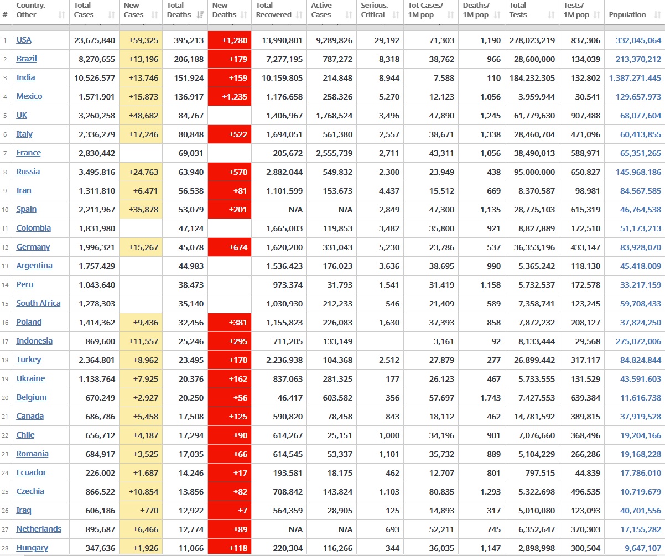Sort by New Deaths column arrows
665x556 pixels.
[244, 15]
